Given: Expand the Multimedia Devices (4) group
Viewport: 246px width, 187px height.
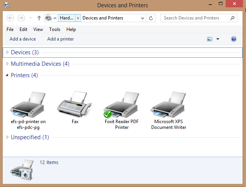Looking at the screenshot, I should (x=7, y=63).
